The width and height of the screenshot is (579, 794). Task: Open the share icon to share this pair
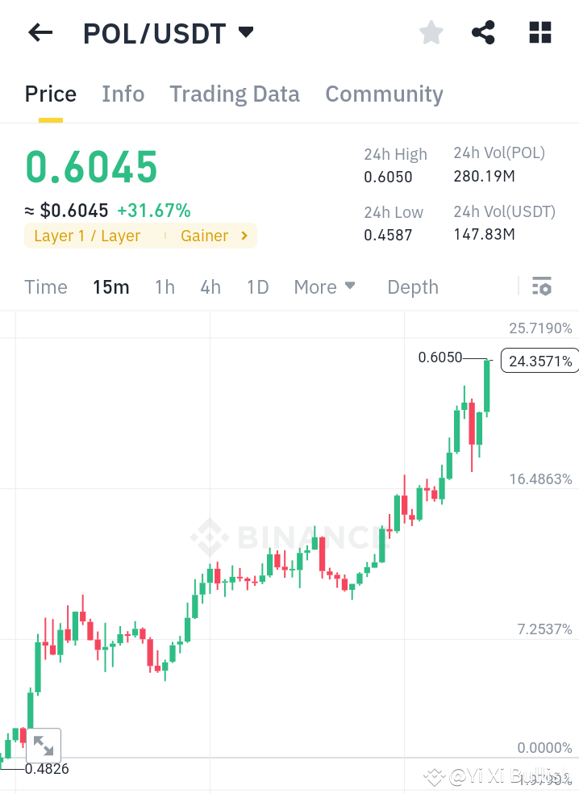pos(483,32)
